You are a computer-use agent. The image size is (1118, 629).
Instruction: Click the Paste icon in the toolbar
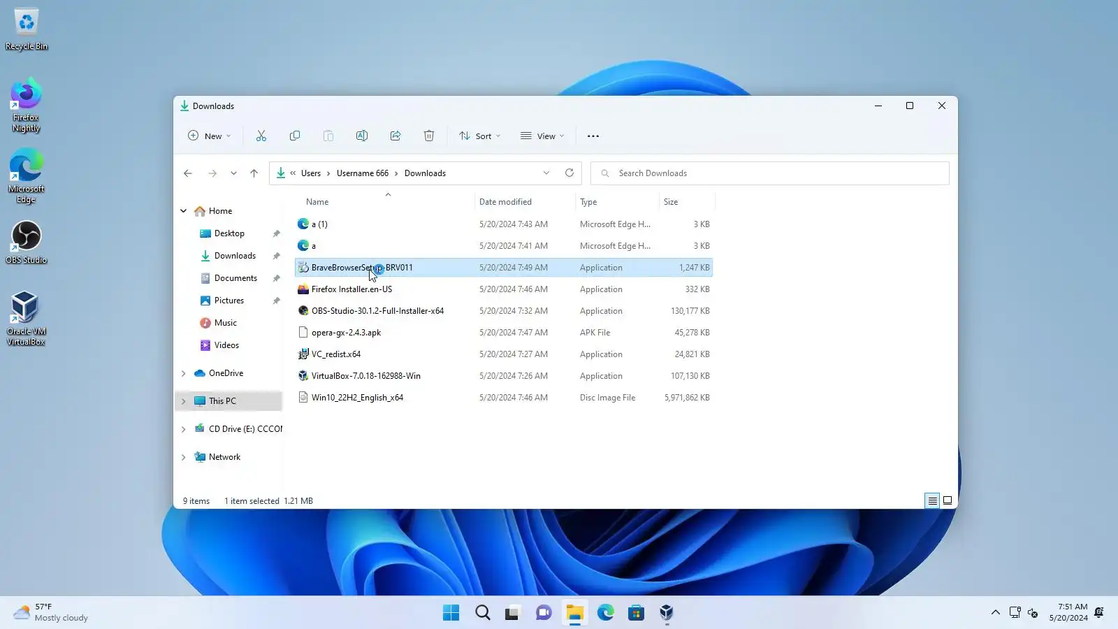pyautogui.click(x=328, y=136)
